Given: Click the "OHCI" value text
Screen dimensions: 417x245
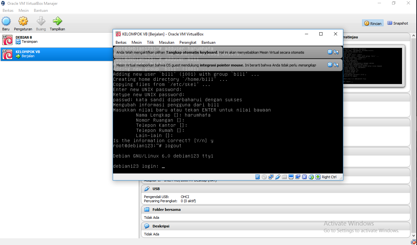Looking at the screenshot, I should (x=185, y=197).
